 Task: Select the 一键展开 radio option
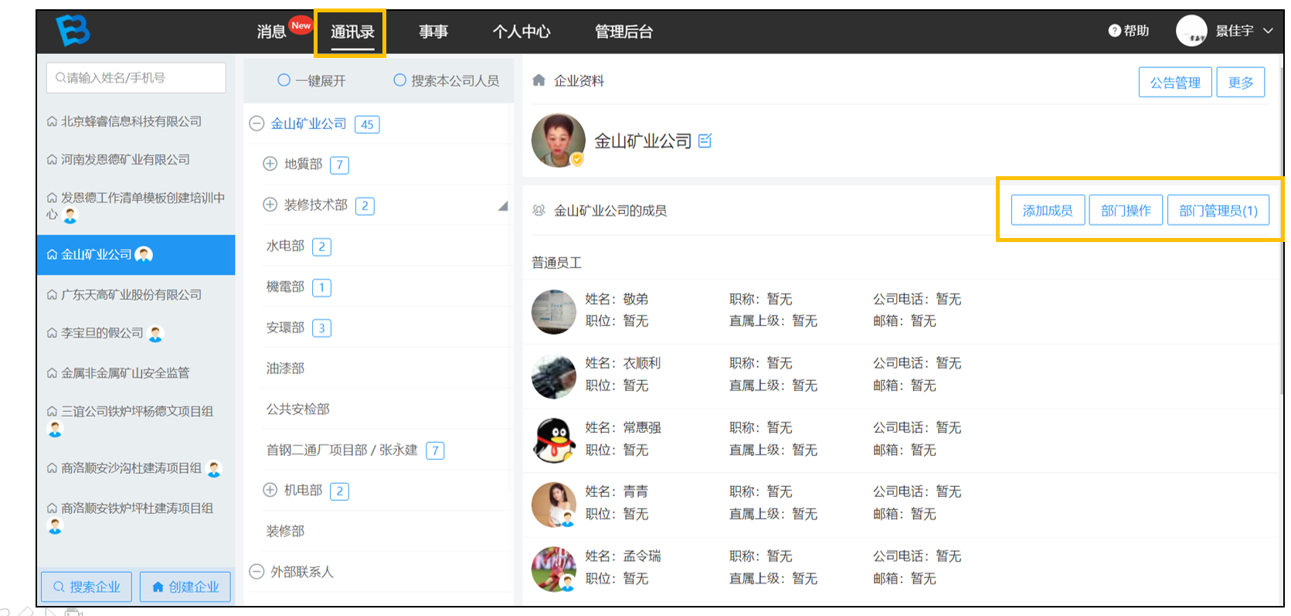coord(284,80)
